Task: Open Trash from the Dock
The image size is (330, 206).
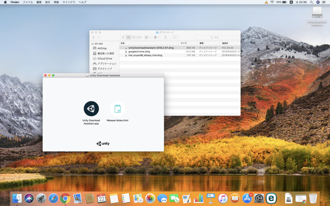Action: 313,198
